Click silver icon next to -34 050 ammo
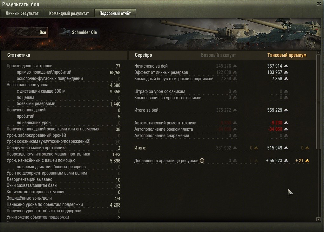324x232 pixels. (286, 129)
